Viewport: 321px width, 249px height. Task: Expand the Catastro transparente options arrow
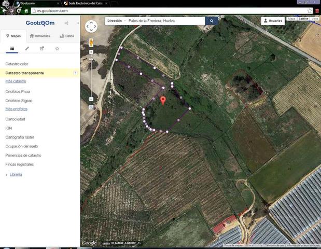(76, 73)
